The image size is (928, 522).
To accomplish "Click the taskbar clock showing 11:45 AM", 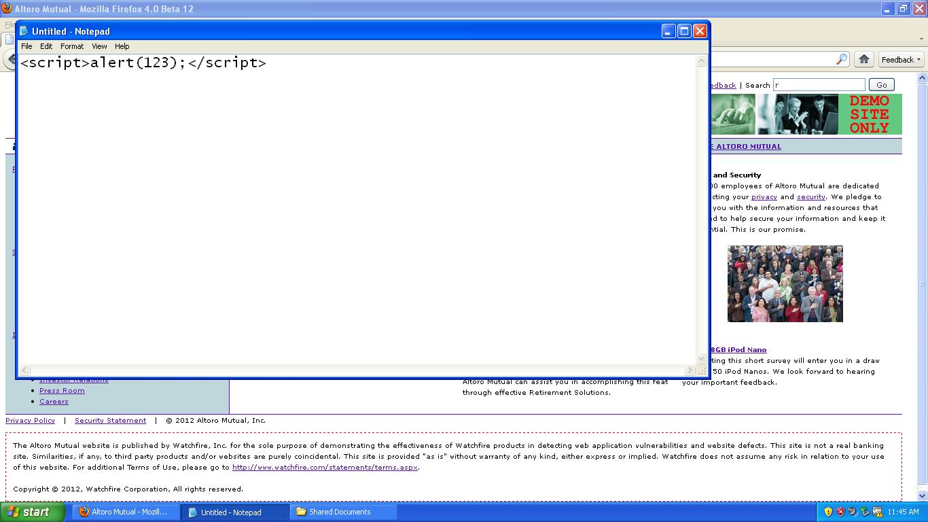I will tap(903, 512).
